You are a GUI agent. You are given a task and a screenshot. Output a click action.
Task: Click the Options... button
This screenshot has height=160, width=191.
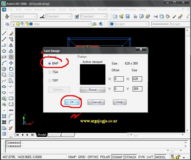59,90
